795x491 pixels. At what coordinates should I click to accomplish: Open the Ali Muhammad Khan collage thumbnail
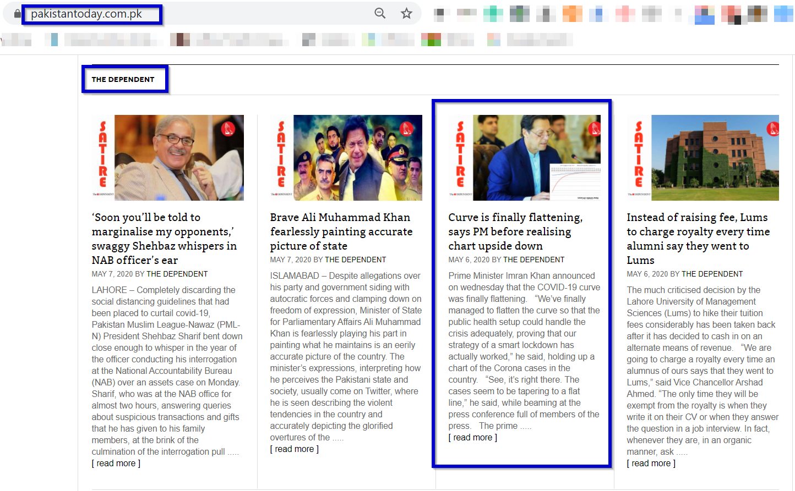point(346,157)
